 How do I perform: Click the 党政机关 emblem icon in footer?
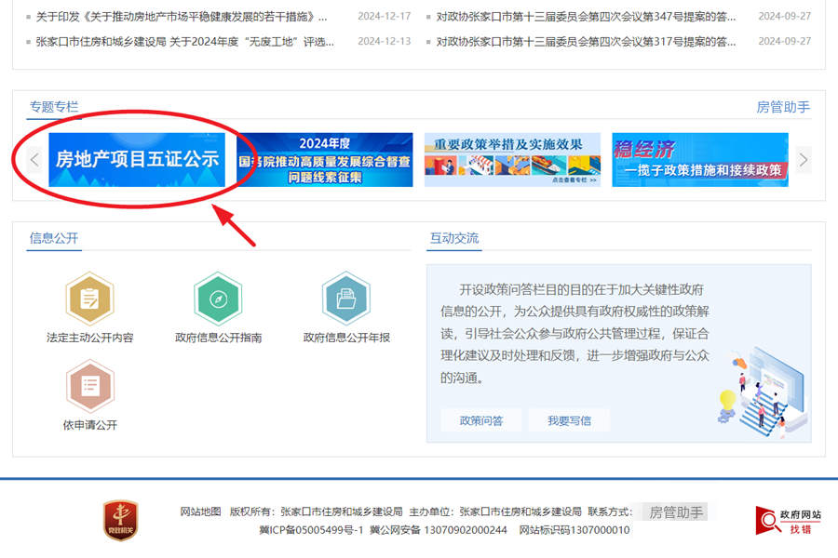click(x=120, y=521)
